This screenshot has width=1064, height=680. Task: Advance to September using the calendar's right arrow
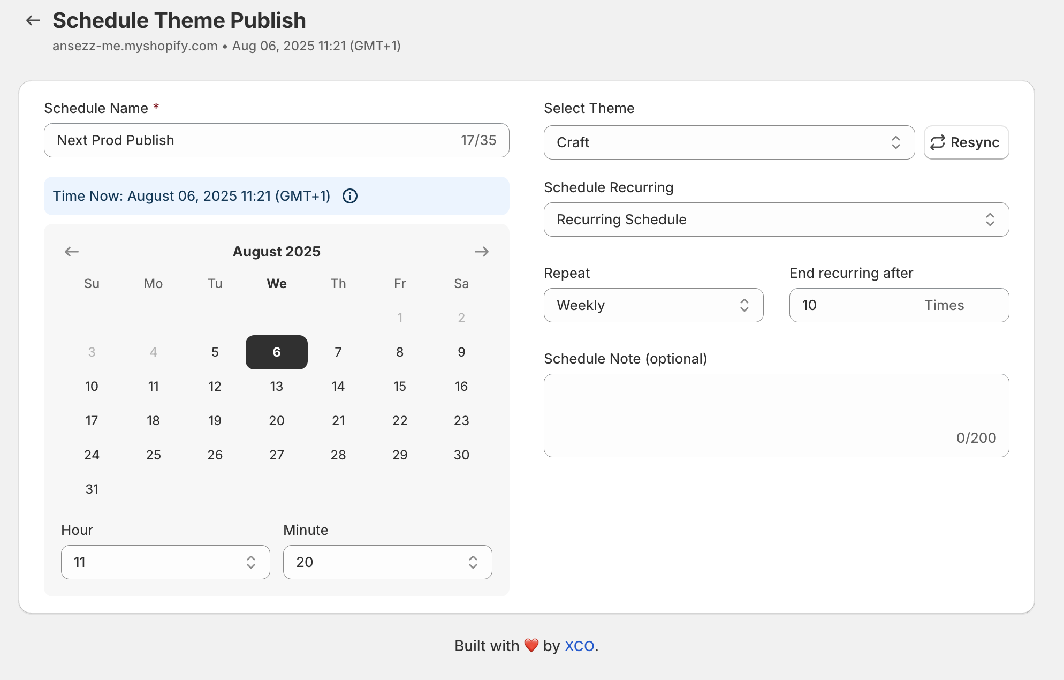click(x=481, y=251)
